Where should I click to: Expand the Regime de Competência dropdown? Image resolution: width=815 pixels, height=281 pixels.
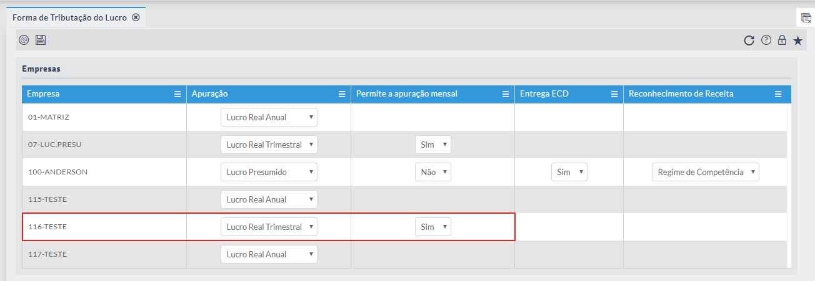[705, 172]
